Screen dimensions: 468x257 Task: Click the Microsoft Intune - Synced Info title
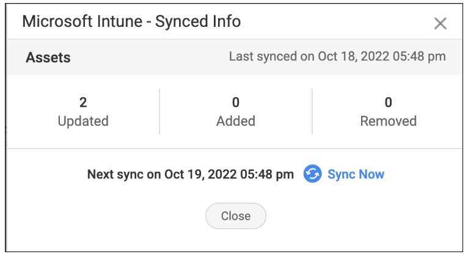tap(131, 21)
